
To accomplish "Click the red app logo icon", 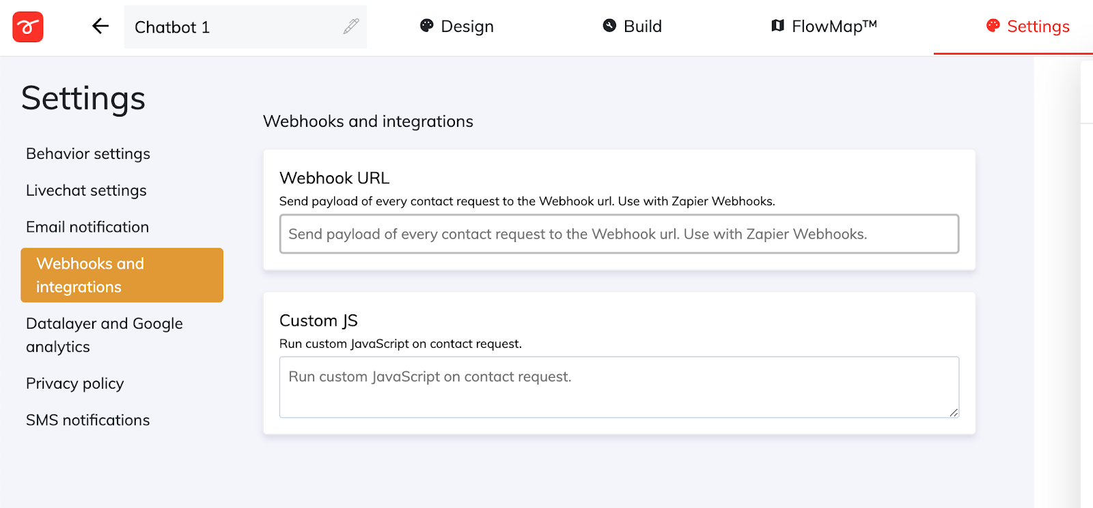I will 28,27.
